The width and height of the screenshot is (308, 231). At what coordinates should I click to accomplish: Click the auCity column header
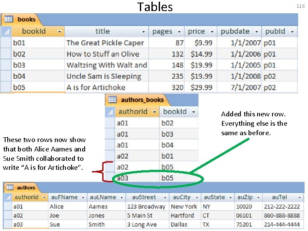(x=185, y=197)
